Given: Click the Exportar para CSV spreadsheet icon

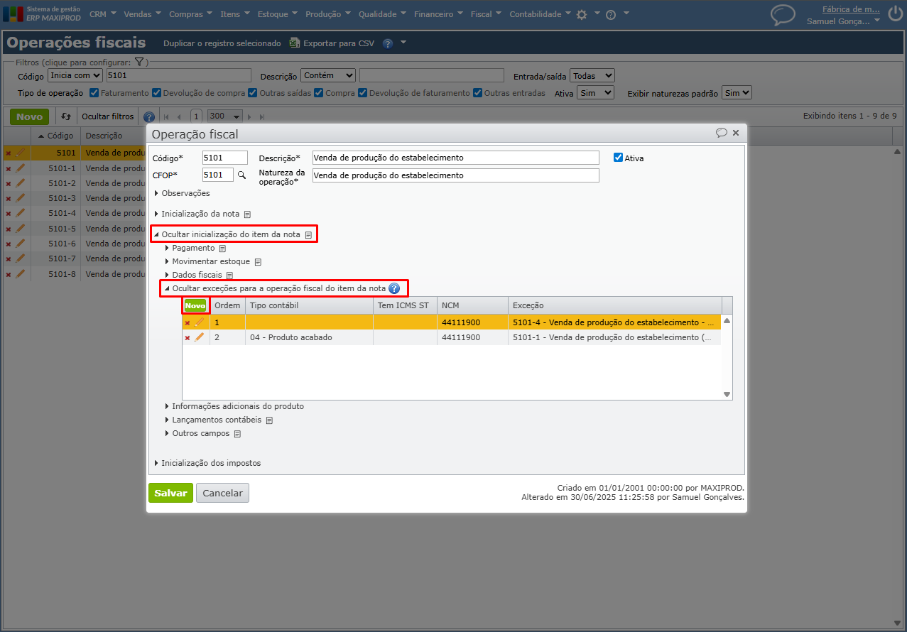Looking at the screenshot, I should pos(294,43).
